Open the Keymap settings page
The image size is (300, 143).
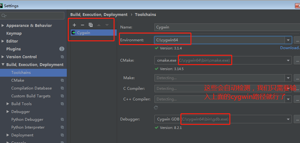[14, 33]
